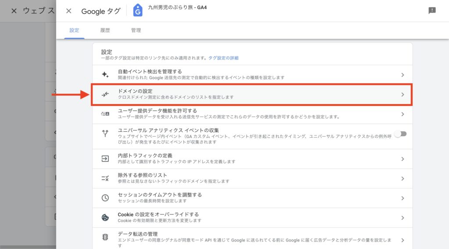This screenshot has height=249, width=449.
Task: Close the ウェブ ストリーム background panel
Action: point(14,11)
